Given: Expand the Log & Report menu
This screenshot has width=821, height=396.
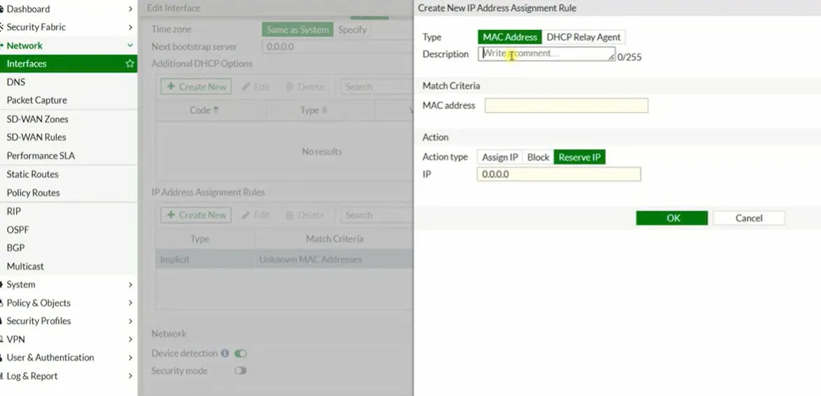Looking at the screenshot, I should (x=69, y=376).
